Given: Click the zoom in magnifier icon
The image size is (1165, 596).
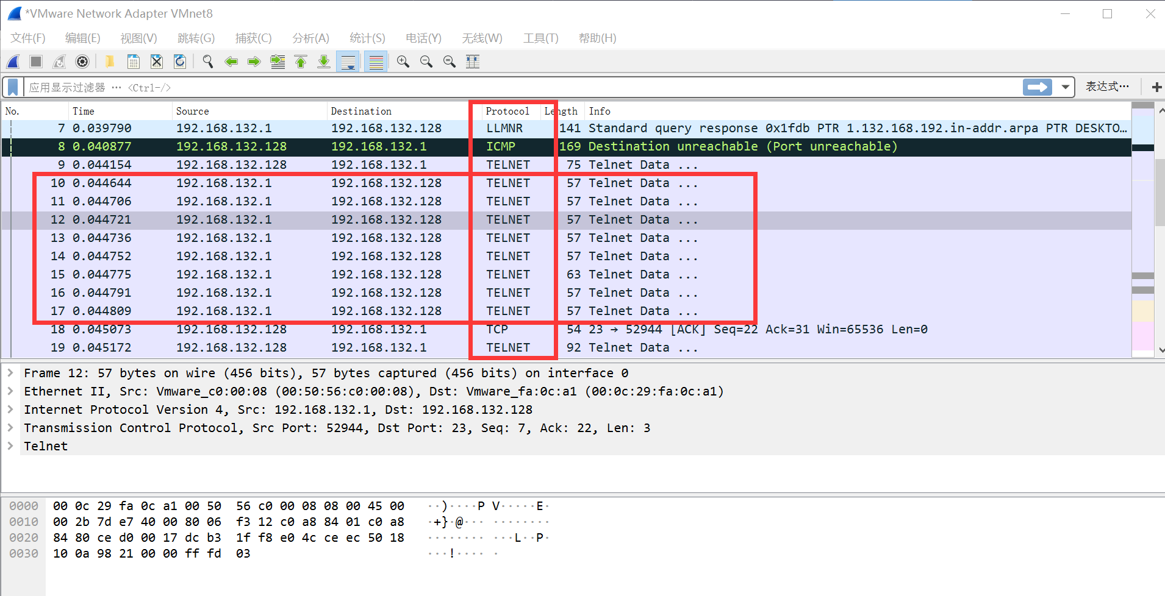Looking at the screenshot, I should pyautogui.click(x=403, y=61).
